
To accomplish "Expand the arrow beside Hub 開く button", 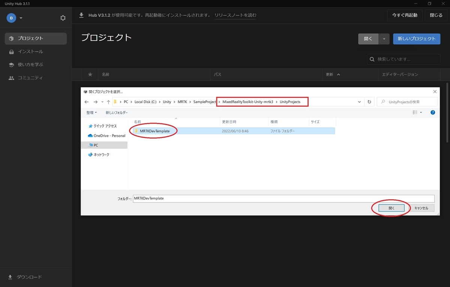I will (x=384, y=39).
